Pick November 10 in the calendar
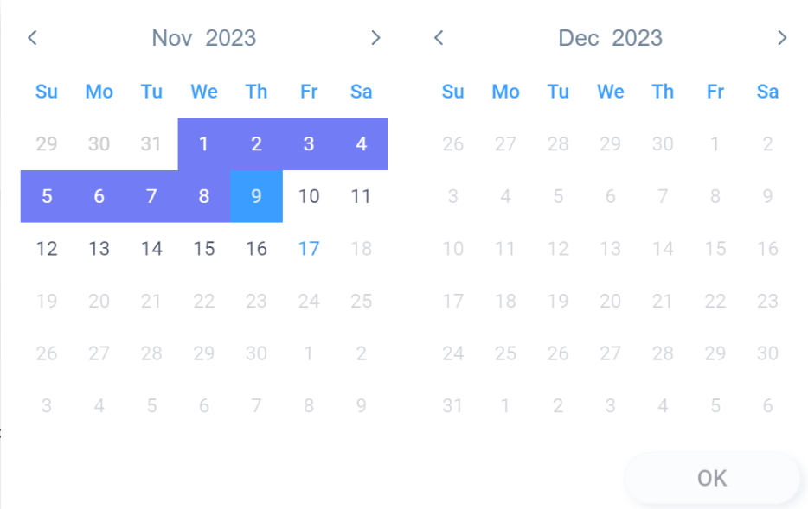The image size is (808, 509). 309,197
